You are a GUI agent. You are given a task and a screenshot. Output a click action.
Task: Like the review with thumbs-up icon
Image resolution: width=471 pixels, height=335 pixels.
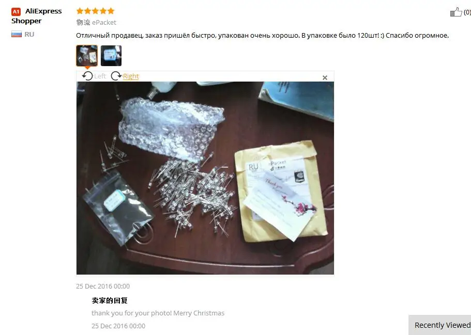455,12
